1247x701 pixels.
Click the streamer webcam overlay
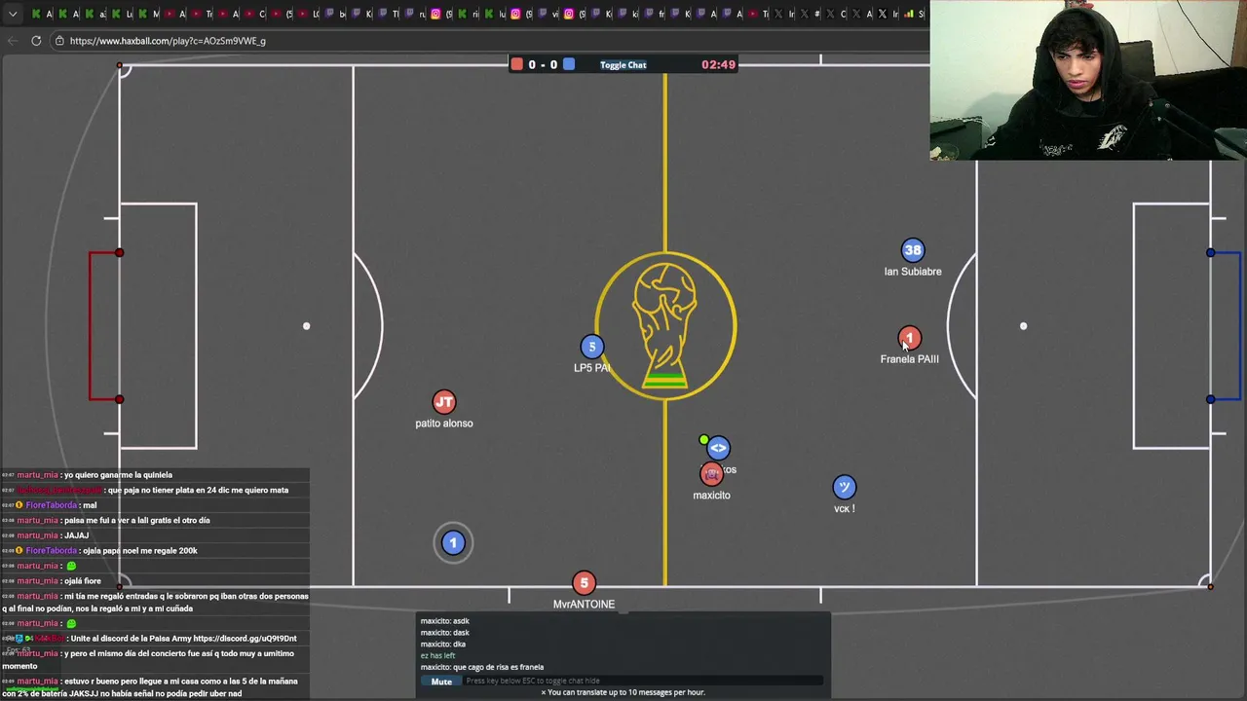[x=1088, y=80]
